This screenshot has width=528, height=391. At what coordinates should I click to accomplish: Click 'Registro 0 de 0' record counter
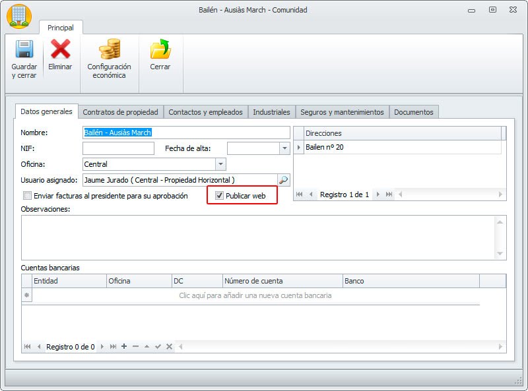[71, 347]
